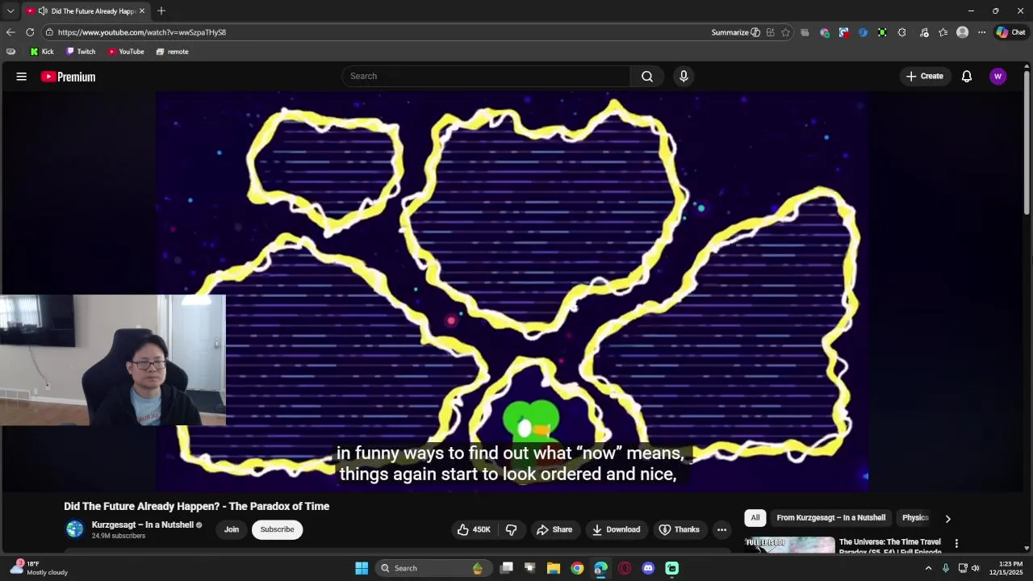The height and width of the screenshot is (581, 1033).
Task: Click the YouTube search magnifier button
Action: [647, 76]
